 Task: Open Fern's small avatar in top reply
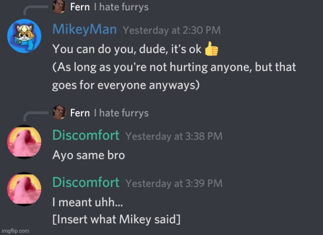pyautogui.click(x=59, y=7)
